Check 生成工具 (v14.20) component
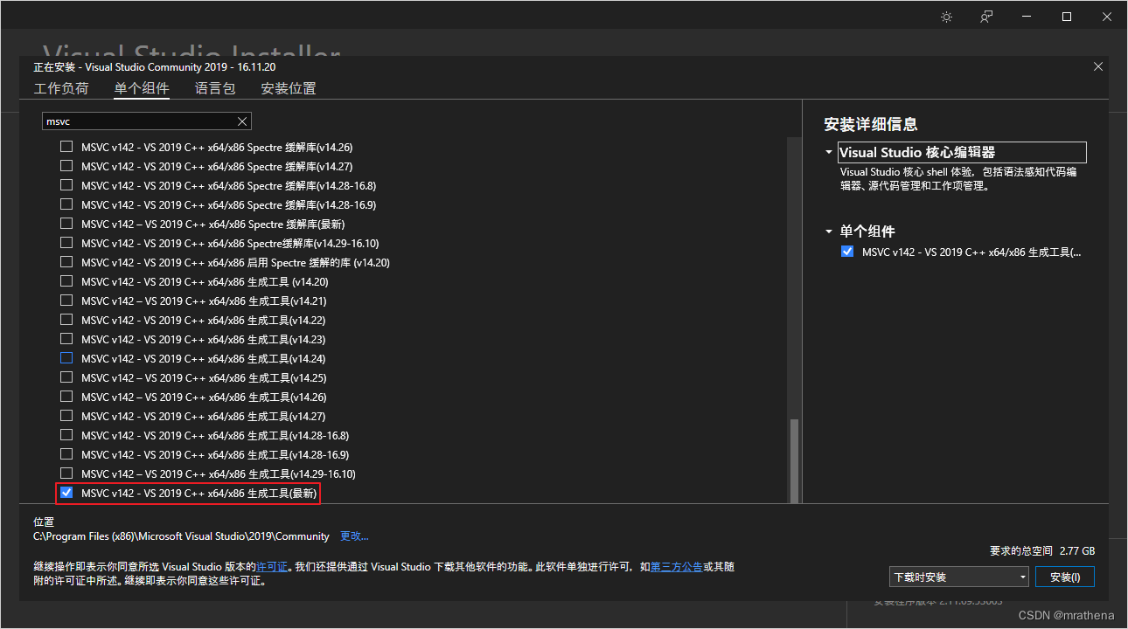Screen dimensions: 1128x629 click(x=66, y=281)
